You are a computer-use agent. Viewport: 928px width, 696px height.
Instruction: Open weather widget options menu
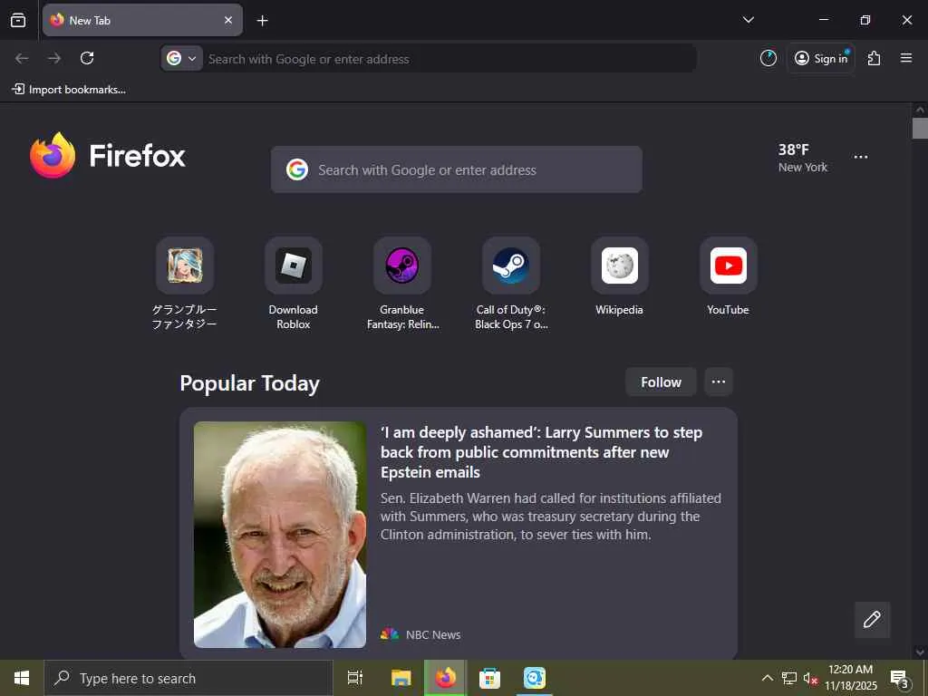861,157
